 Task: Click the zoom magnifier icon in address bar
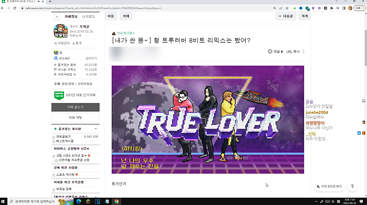274,8
